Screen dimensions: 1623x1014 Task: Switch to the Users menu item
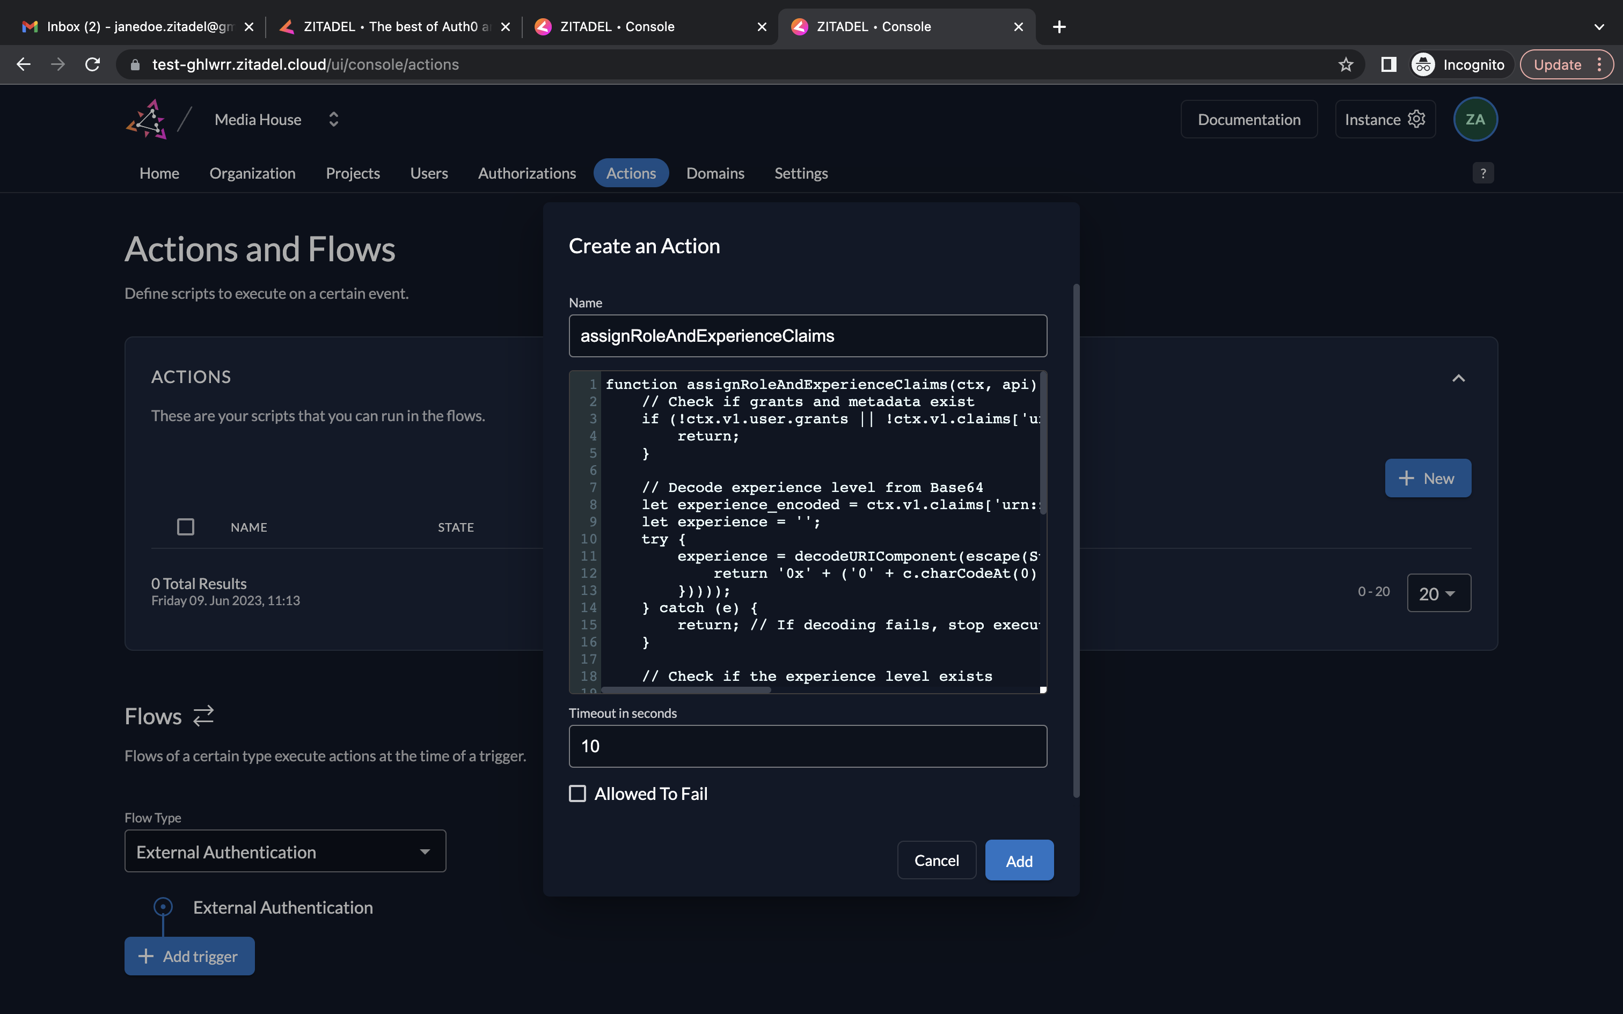[429, 173]
